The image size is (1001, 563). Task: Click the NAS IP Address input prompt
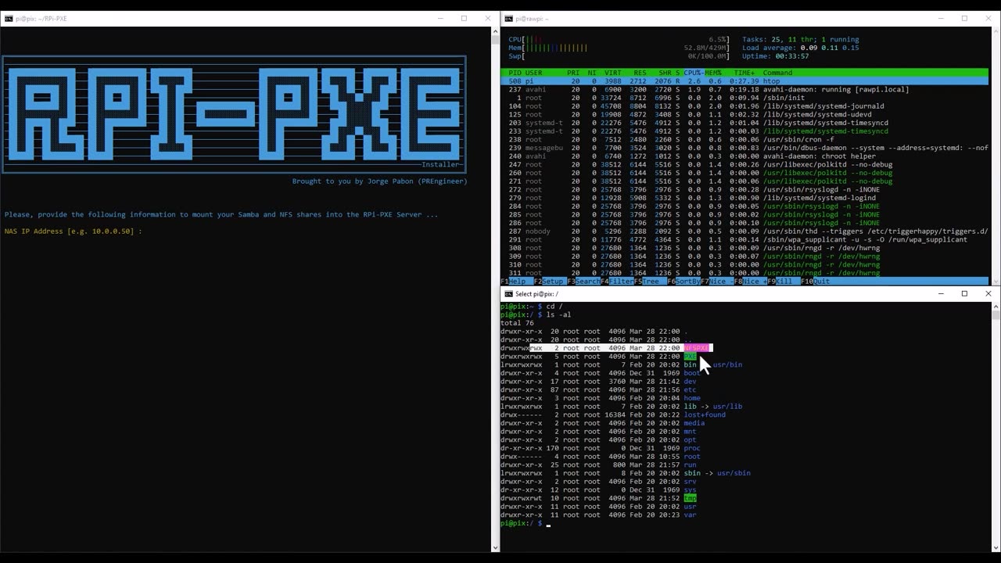pyautogui.click(x=73, y=231)
